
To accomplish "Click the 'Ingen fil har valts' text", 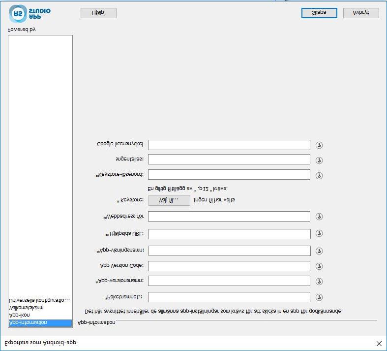I will pyautogui.click(x=214, y=200).
